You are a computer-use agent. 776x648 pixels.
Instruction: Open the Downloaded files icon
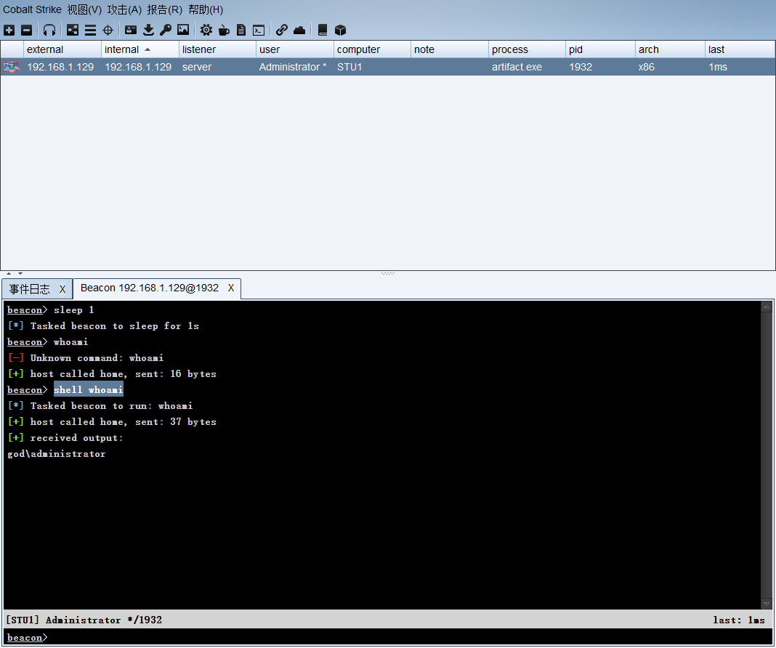click(148, 31)
